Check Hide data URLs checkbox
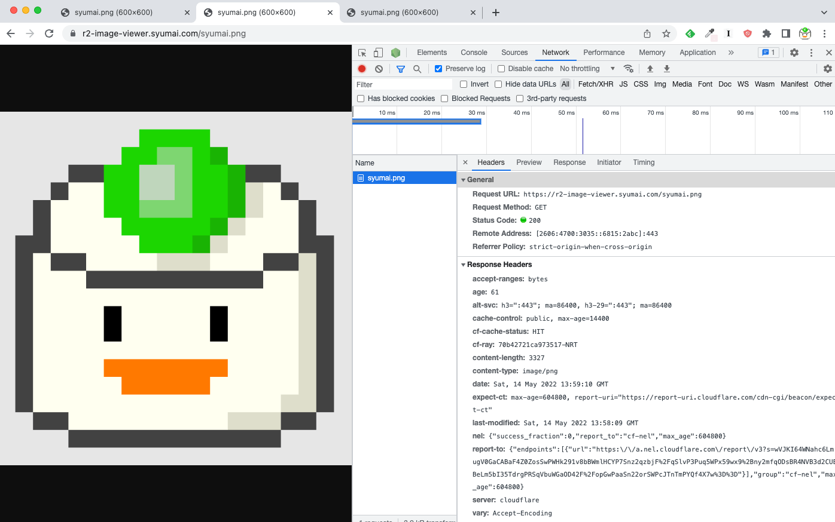The width and height of the screenshot is (835, 522). pyautogui.click(x=498, y=84)
